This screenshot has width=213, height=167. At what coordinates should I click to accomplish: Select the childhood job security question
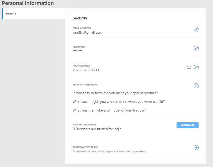119,102
